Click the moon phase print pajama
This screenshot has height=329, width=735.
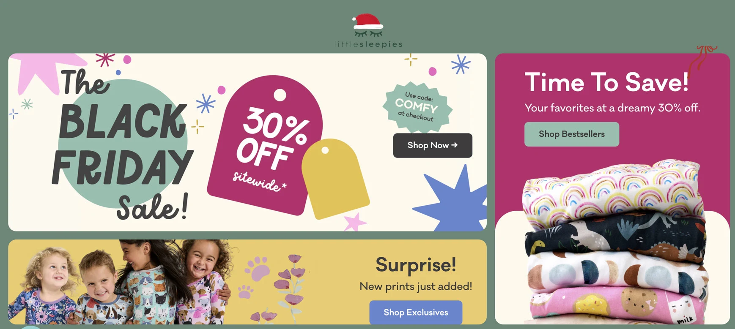(615, 270)
